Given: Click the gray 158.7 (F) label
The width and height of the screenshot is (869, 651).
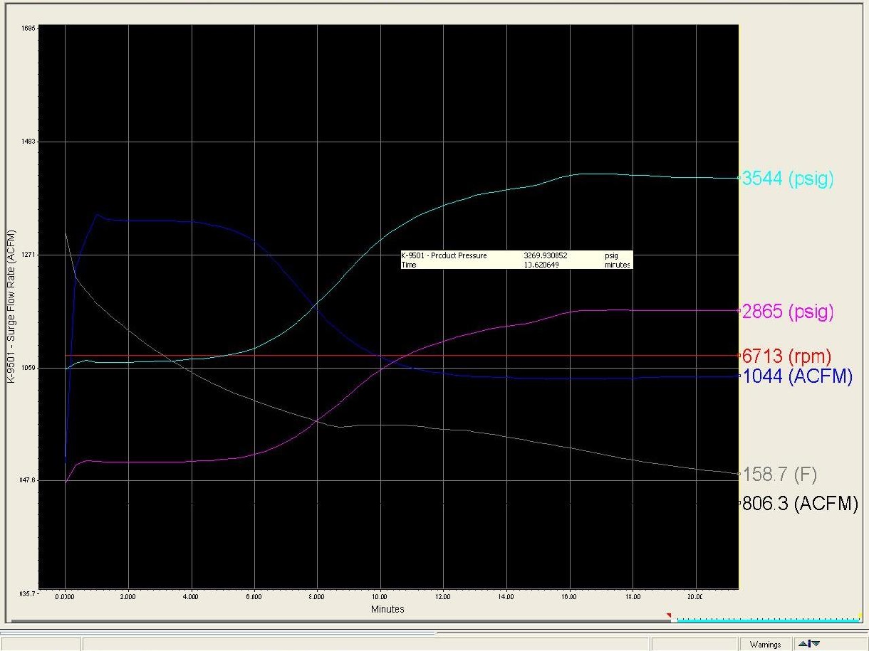Looking at the screenshot, I should point(779,475).
